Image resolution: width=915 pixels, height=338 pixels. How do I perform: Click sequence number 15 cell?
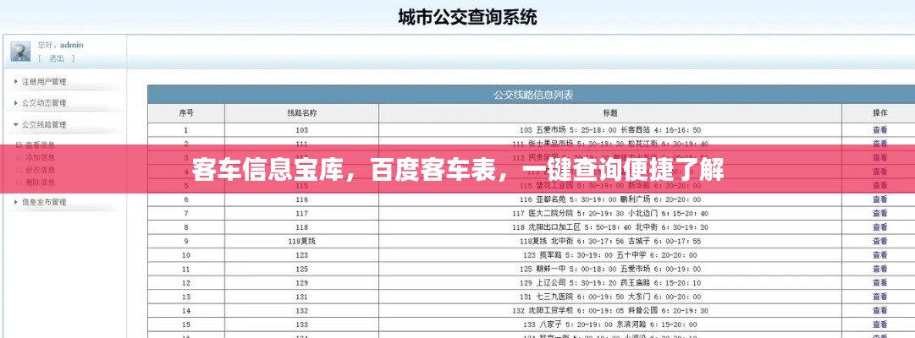[186, 324]
